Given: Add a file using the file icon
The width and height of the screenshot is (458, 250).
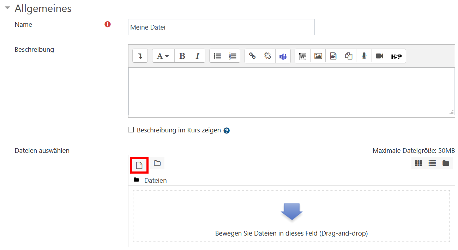Looking at the screenshot, I should click(x=139, y=165).
